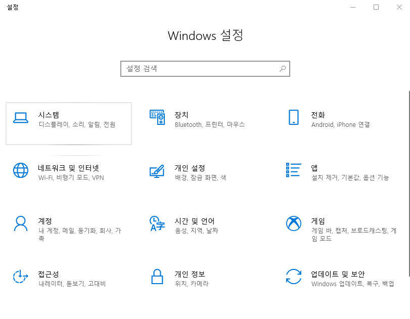Open 업데이트 및 보안 title
This screenshot has height=319, width=410.
coord(338,274)
